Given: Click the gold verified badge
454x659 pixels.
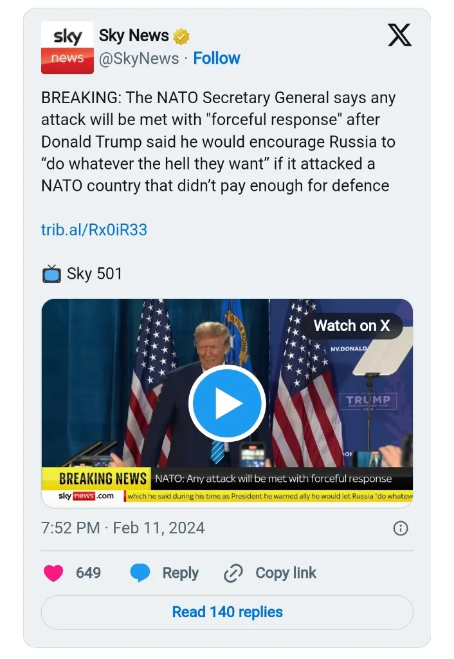Looking at the screenshot, I should click(x=181, y=36).
